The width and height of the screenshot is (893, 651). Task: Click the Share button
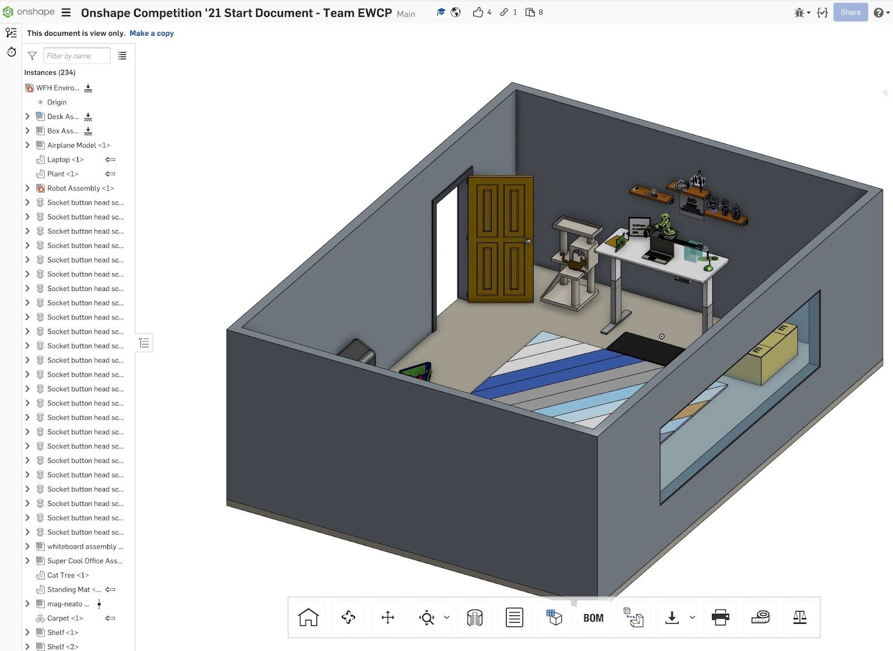tap(850, 12)
